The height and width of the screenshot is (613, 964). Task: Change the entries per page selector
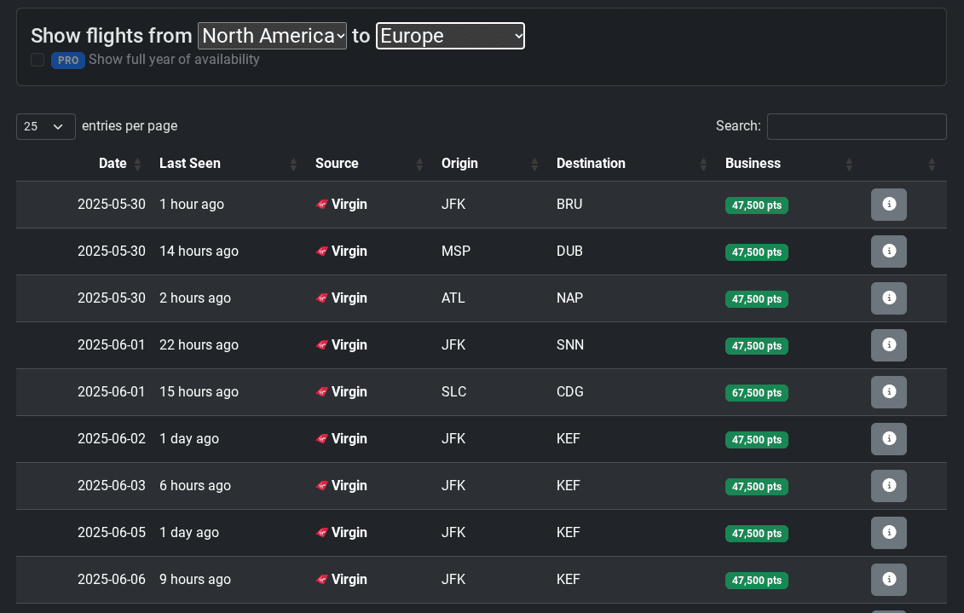(45, 126)
